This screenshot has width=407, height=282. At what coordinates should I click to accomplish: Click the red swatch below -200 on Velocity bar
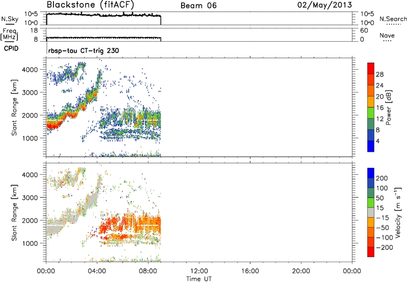coord(371,252)
